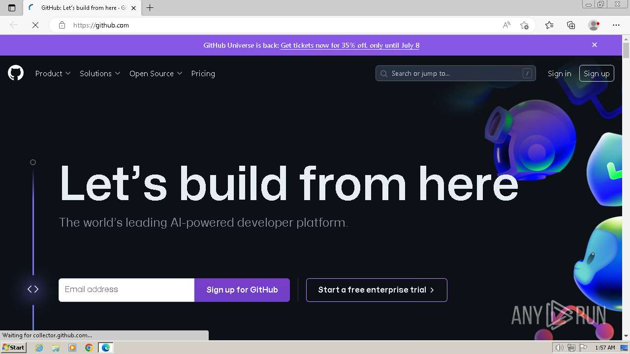Launch Chrome from the taskbar
Viewport: 630px width, 354px height.
[x=89, y=348]
